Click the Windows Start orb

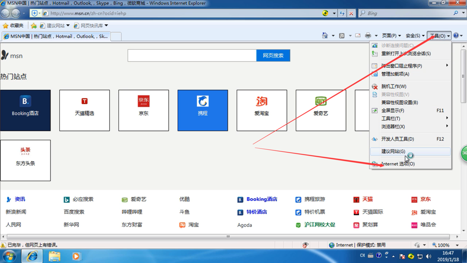(9, 256)
